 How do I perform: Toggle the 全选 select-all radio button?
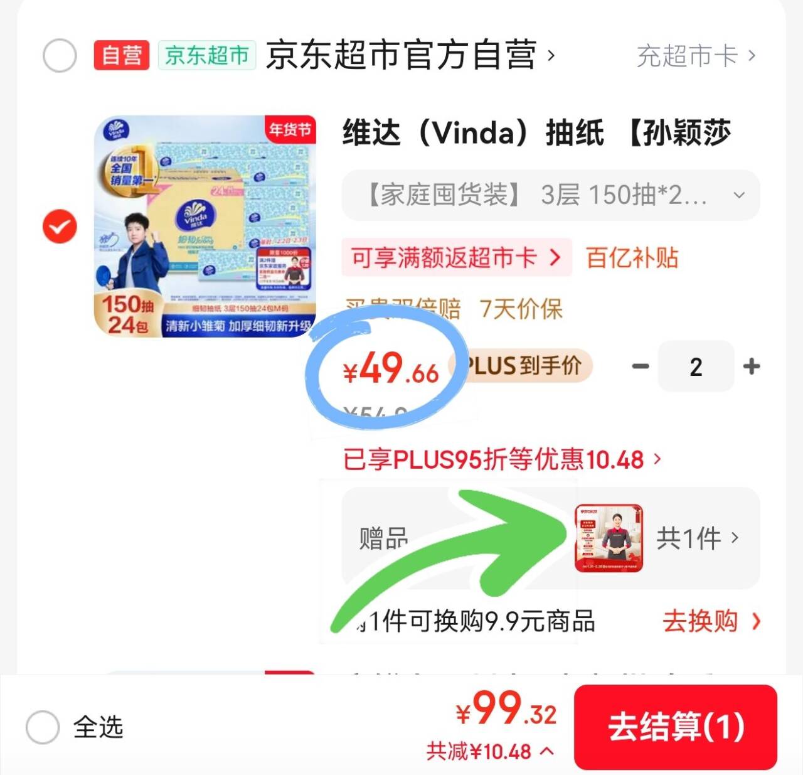tap(42, 727)
